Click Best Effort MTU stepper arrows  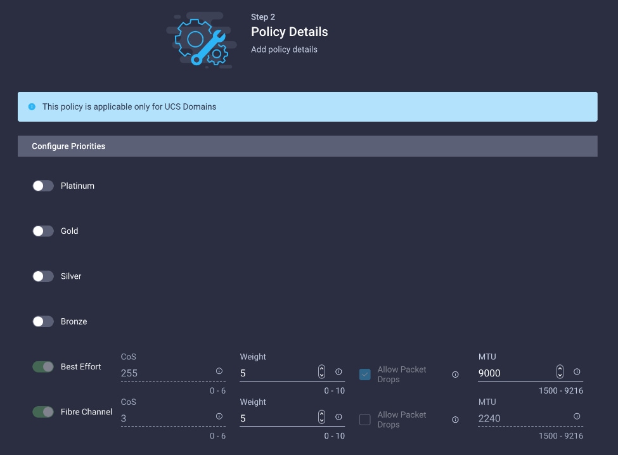pyautogui.click(x=560, y=371)
